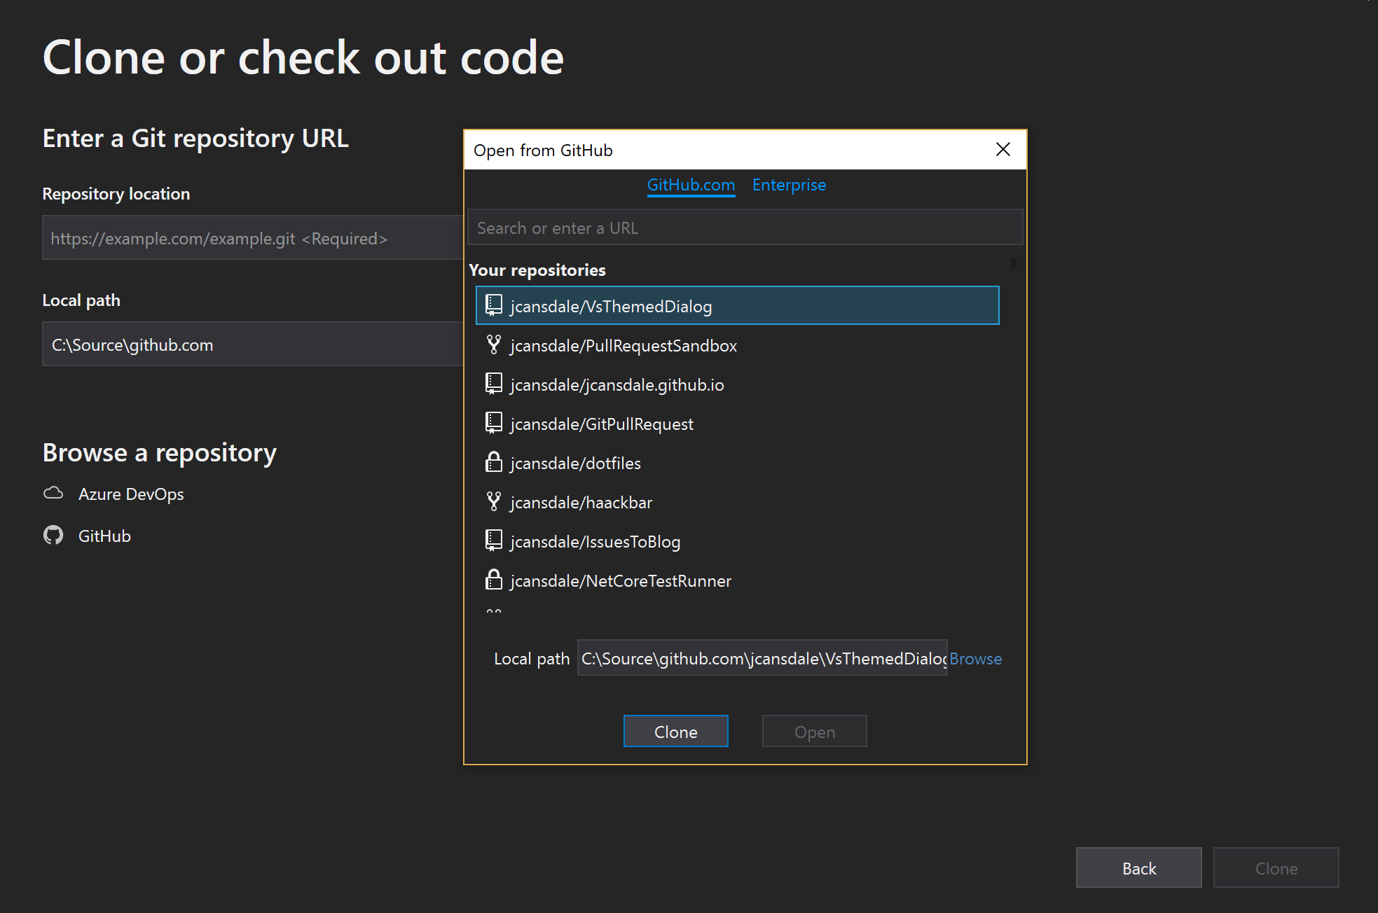Click the lock icon beside jcansdale/NetCoreTestRunner
The image size is (1378, 913).
click(x=494, y=580)
